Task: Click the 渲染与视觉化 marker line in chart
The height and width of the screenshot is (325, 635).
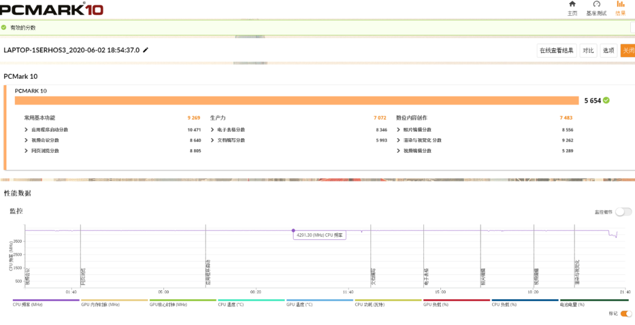Action: pos(574,256)
